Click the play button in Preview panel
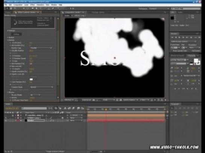The width and height of the screenshot is (205, 153). tap(179, 37)
